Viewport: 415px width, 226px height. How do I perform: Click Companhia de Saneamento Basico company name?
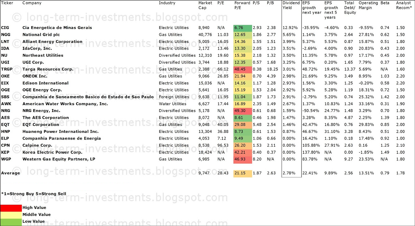pos(88,97)
